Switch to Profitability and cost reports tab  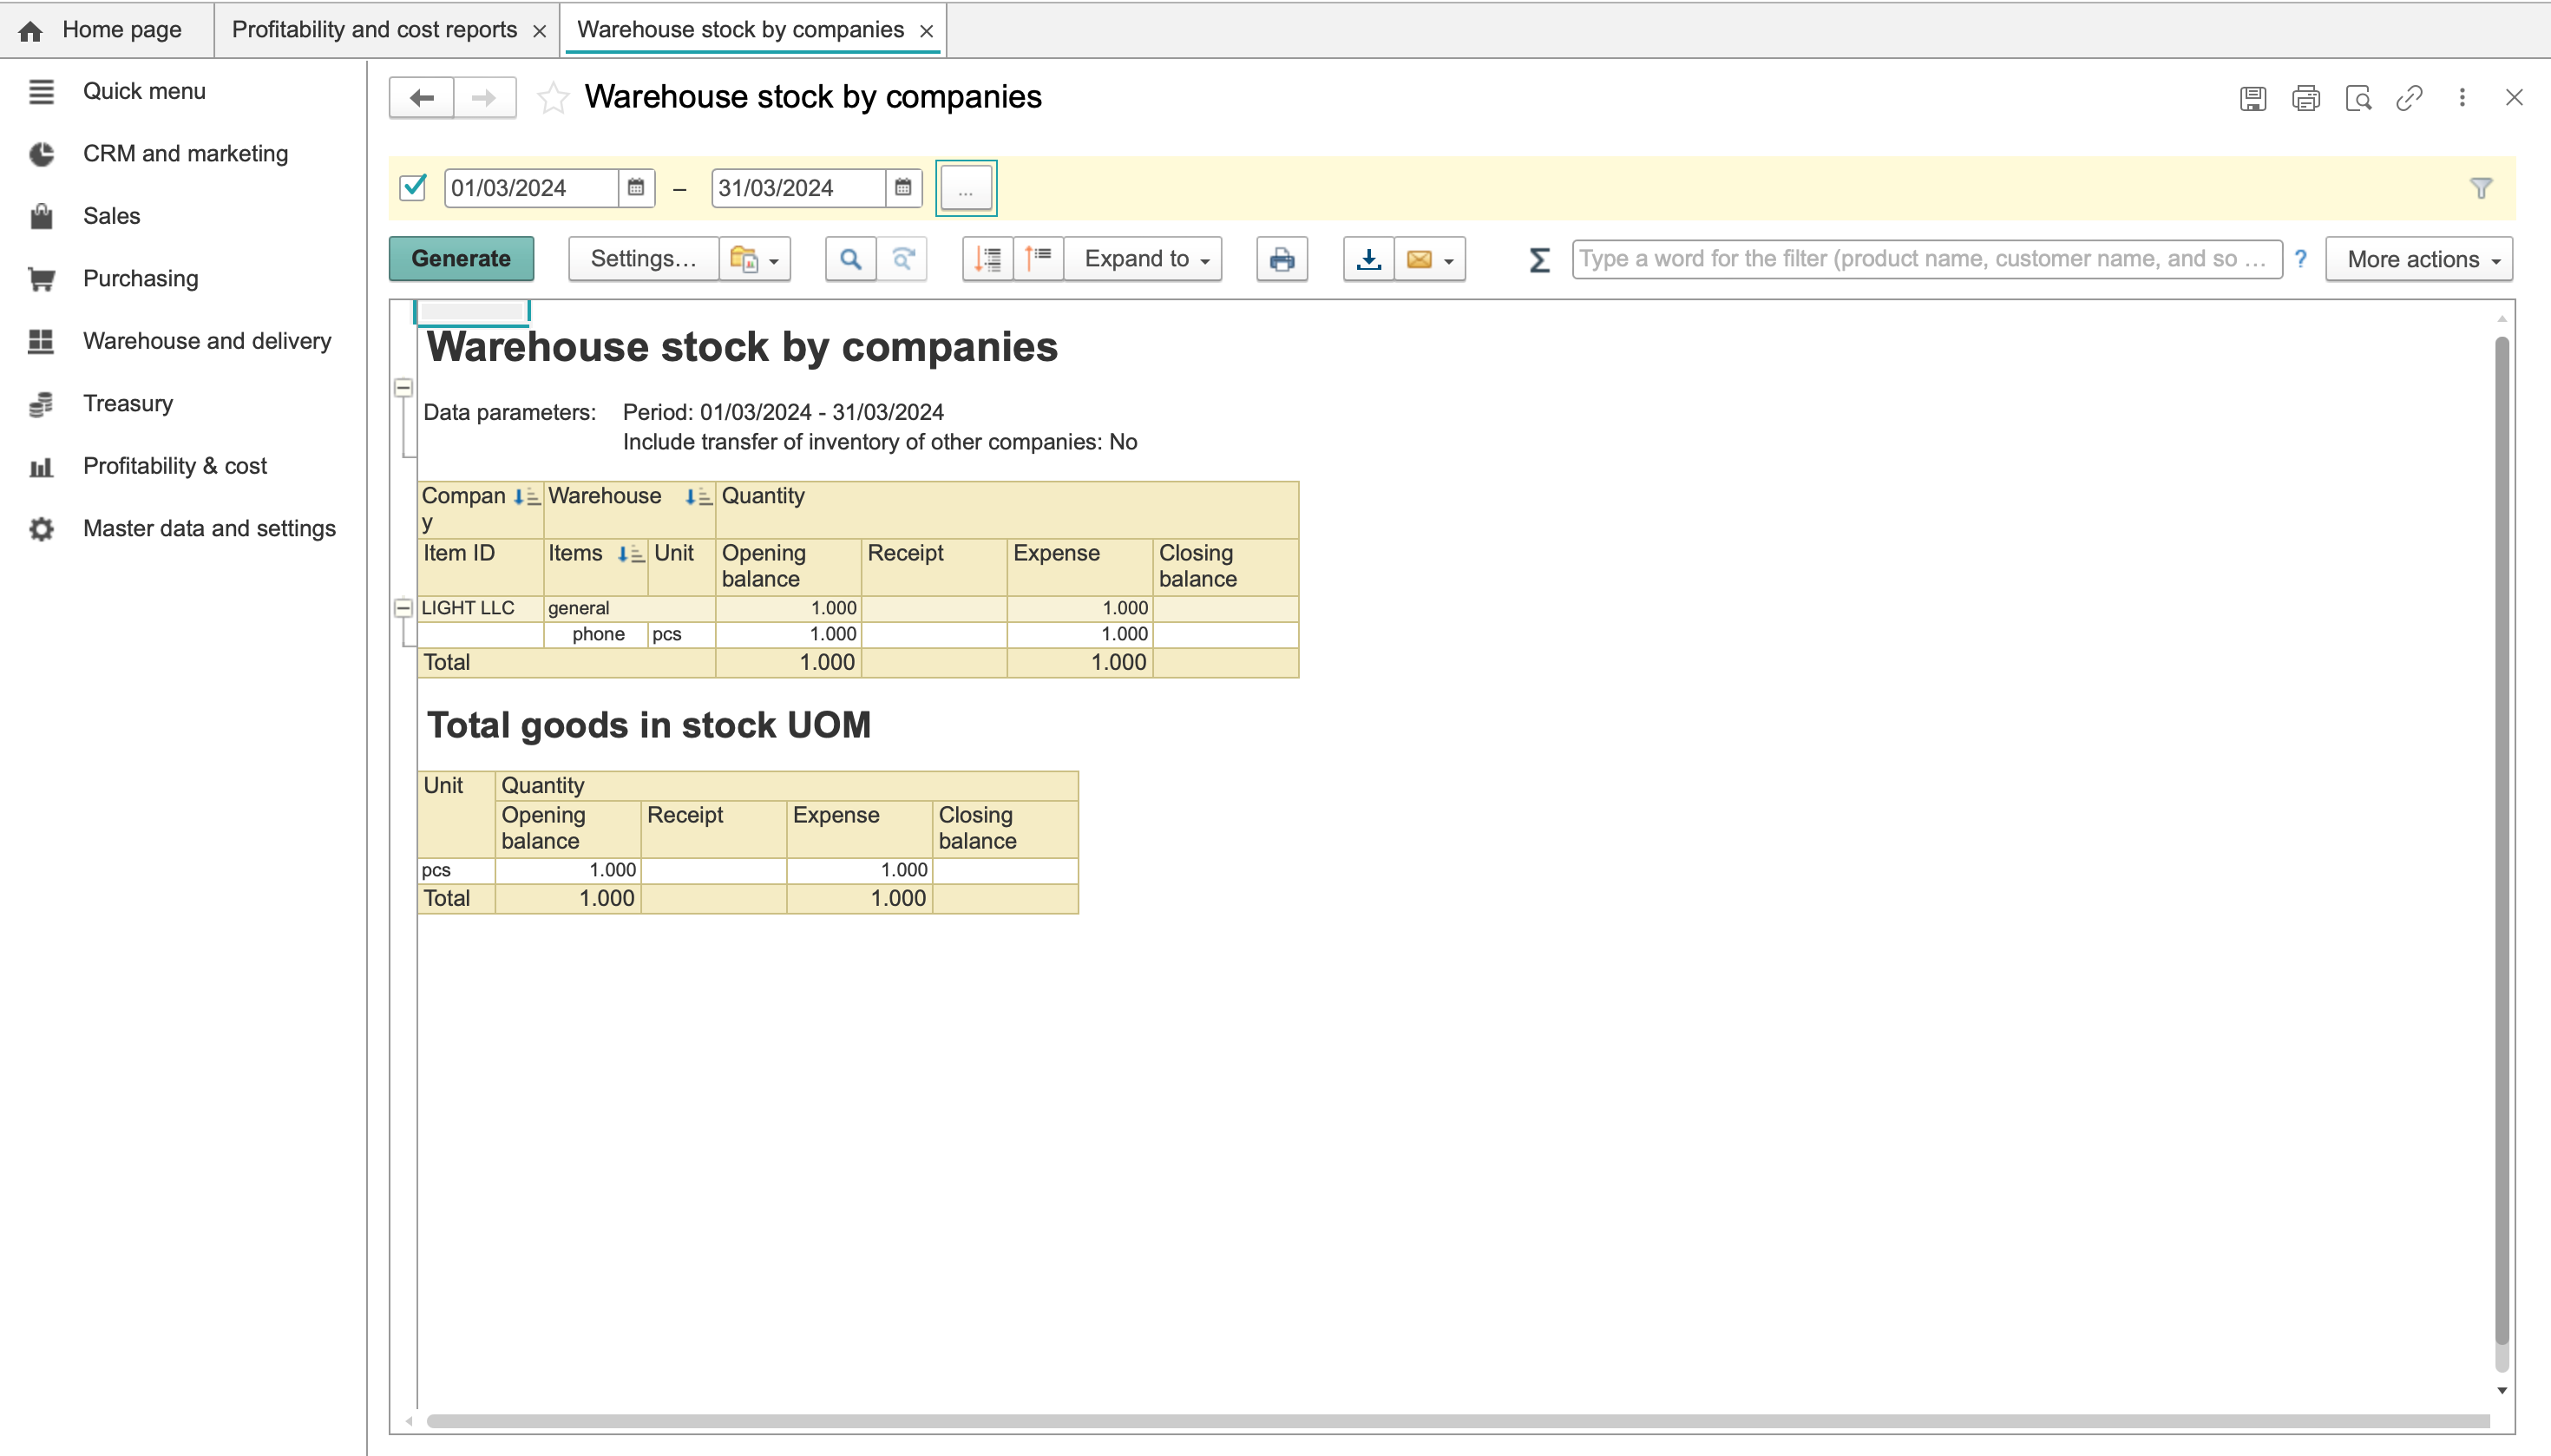(x=374, y=30)
